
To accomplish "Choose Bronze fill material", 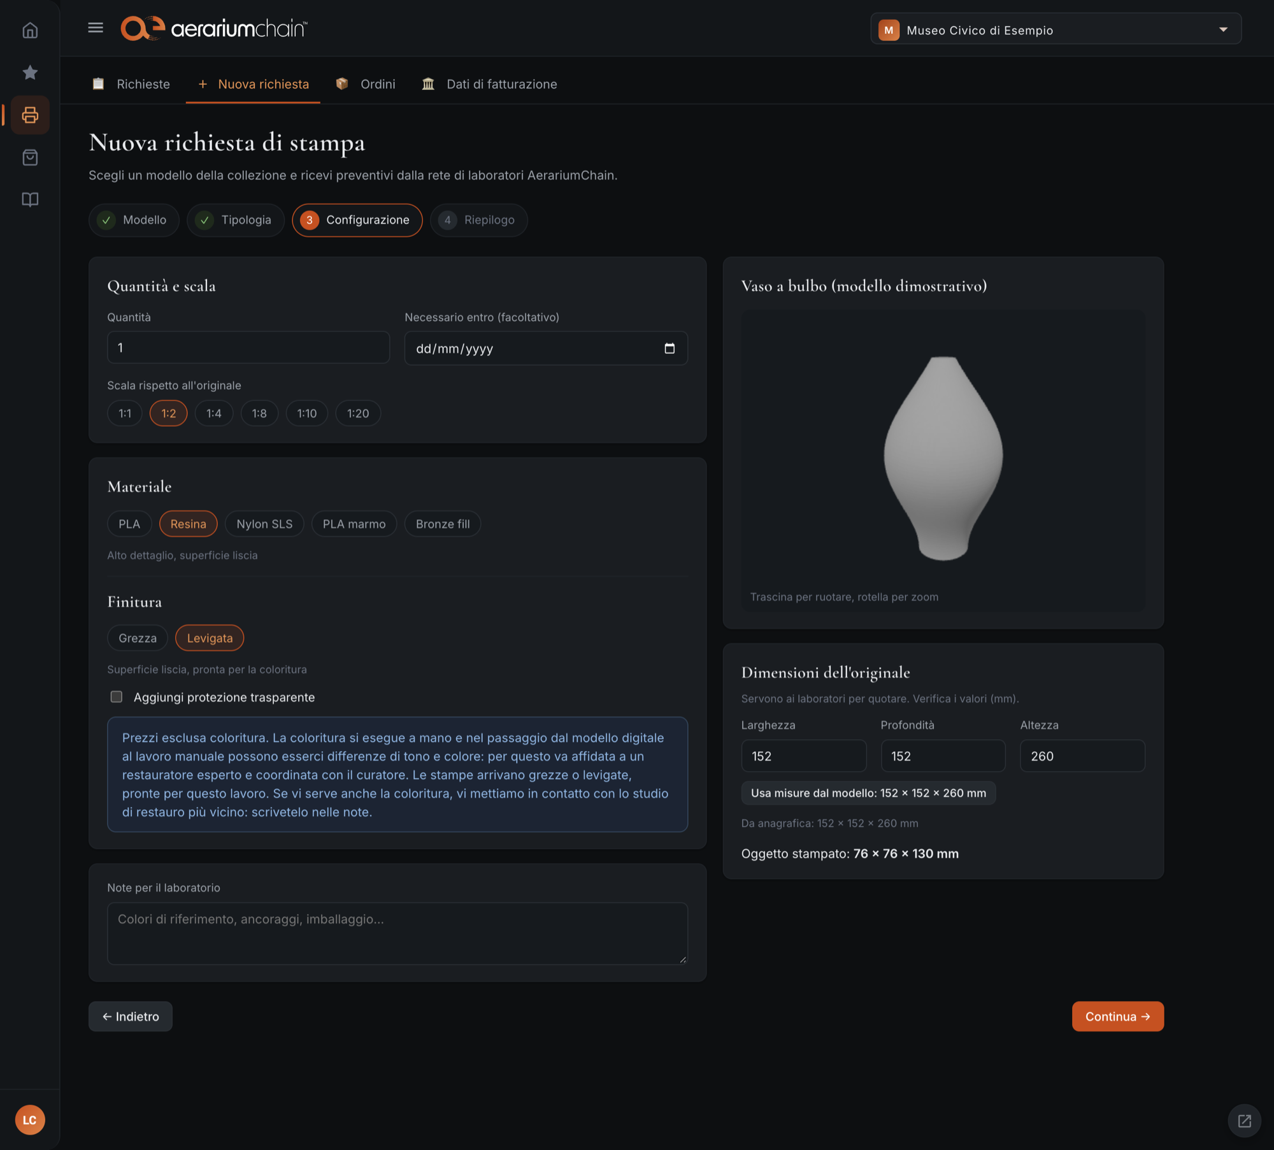I will pos(443,524).
